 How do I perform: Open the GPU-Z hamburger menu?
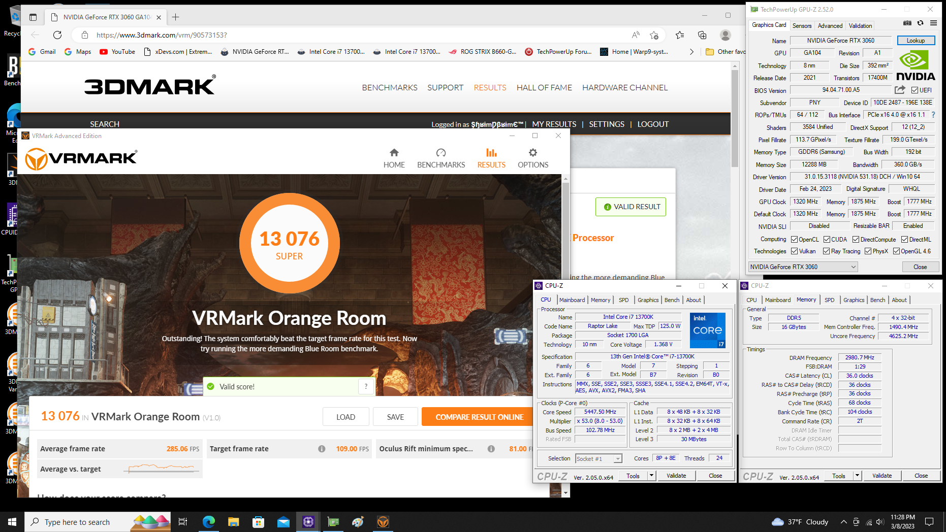click(933, 23)
